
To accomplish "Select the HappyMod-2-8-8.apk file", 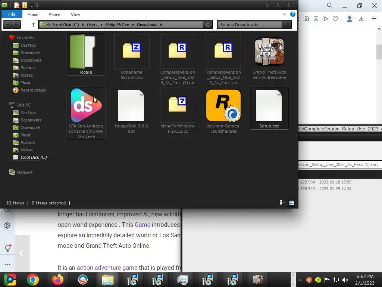I will pos(132,111).
